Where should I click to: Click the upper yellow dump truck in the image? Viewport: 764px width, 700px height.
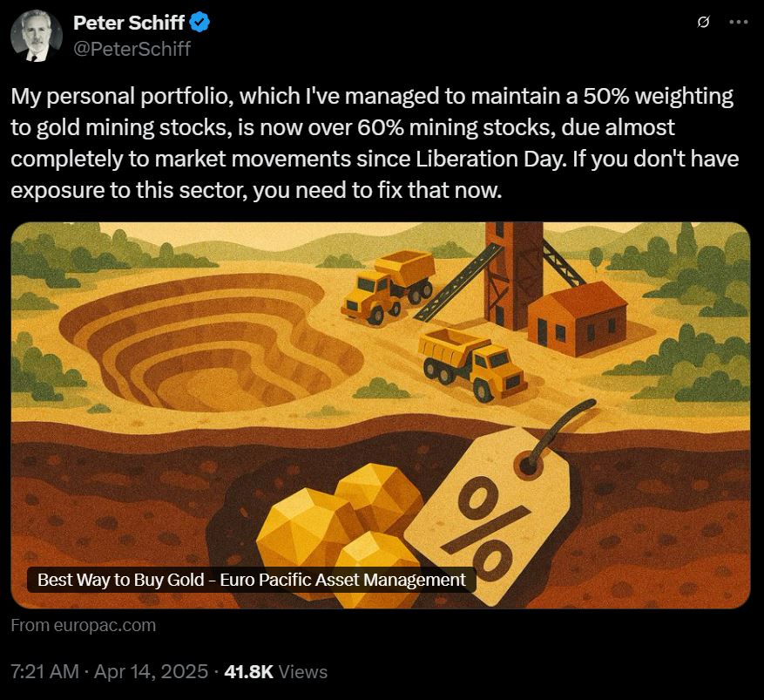click(x=389, y=286)
